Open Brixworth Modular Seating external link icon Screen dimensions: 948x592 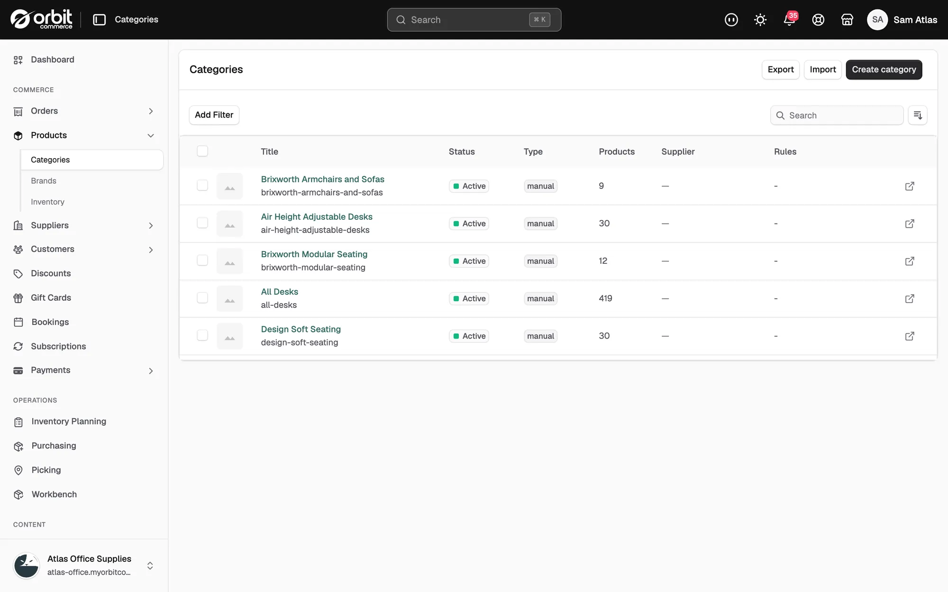(x=910, y=261)
